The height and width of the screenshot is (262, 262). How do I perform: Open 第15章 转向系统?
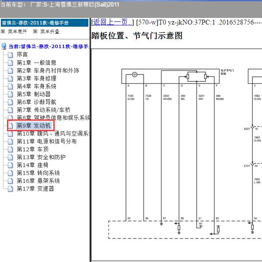(x=38, y=173)
